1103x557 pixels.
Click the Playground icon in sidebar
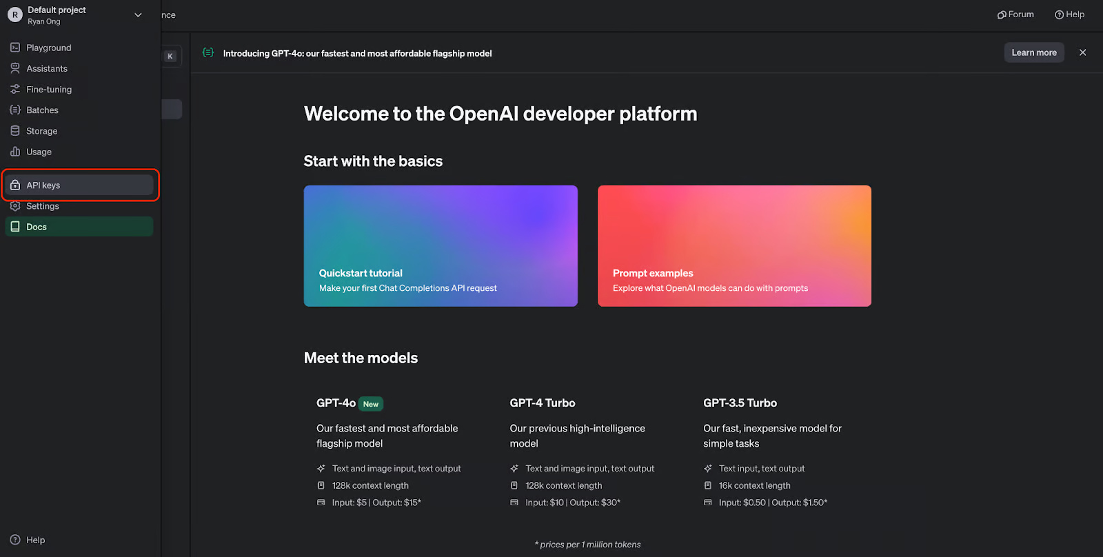pos(15,48)
